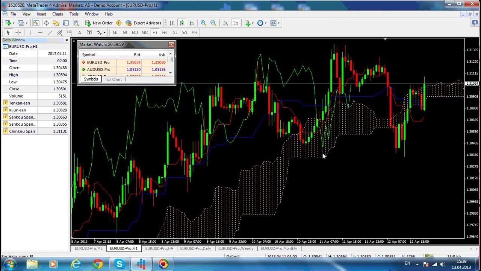Select the Vertical Line drawing tool
Screen dimensions: 481x271
pos(30,33)
